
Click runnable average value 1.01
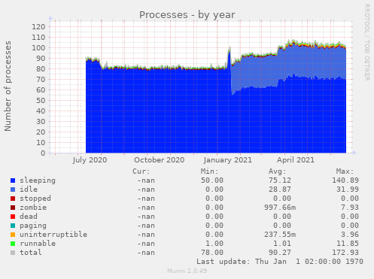(282, 244)
